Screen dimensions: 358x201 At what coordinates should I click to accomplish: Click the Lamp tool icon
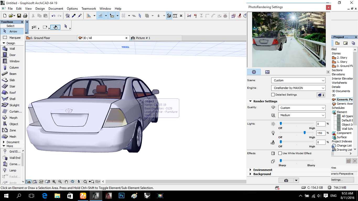click(x=5, y=170)
